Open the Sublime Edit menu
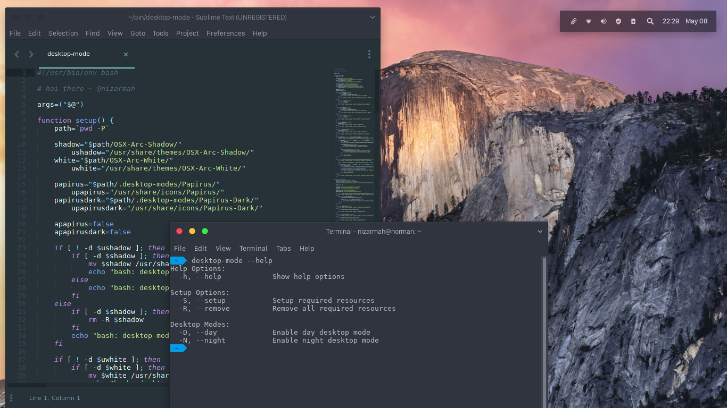 click(x=35, y=33)
